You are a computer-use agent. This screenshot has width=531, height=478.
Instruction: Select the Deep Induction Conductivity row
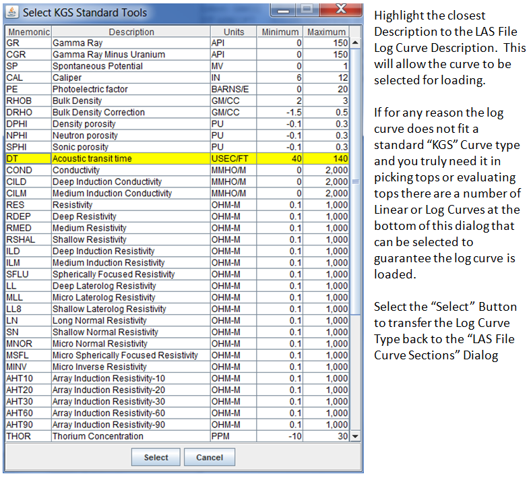click(177, 181)
